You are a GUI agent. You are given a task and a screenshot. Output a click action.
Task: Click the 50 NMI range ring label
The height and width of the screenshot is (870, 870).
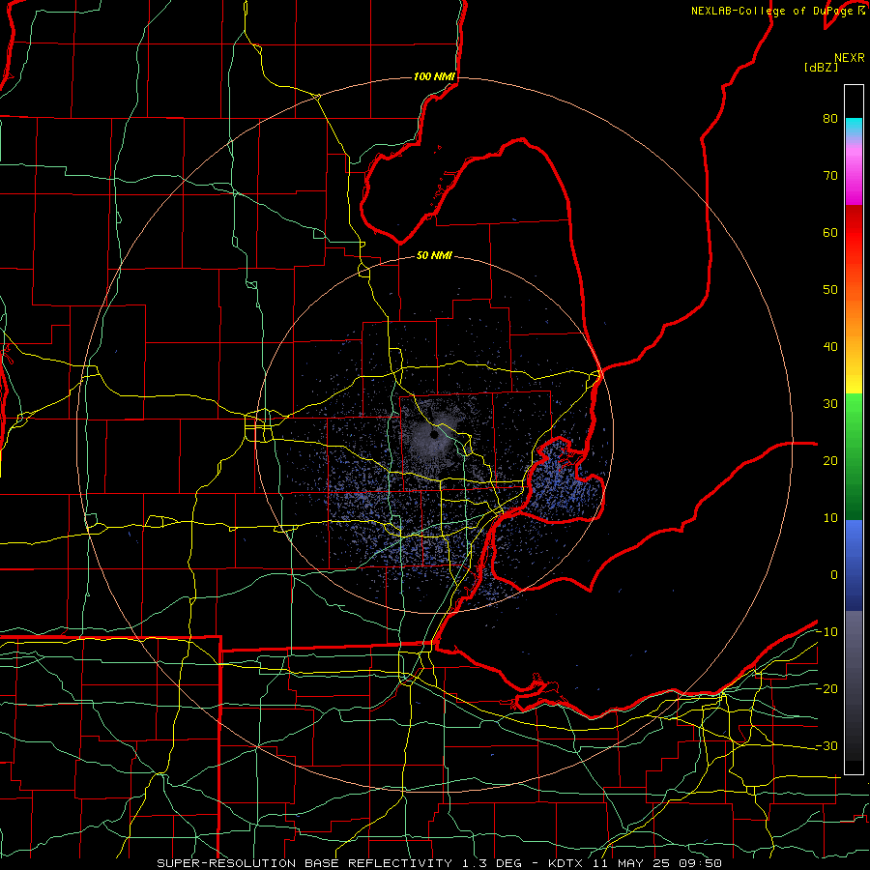pyautogui.click(x=434, y=255)
